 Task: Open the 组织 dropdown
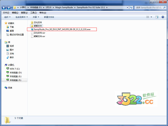pos(7,17)
